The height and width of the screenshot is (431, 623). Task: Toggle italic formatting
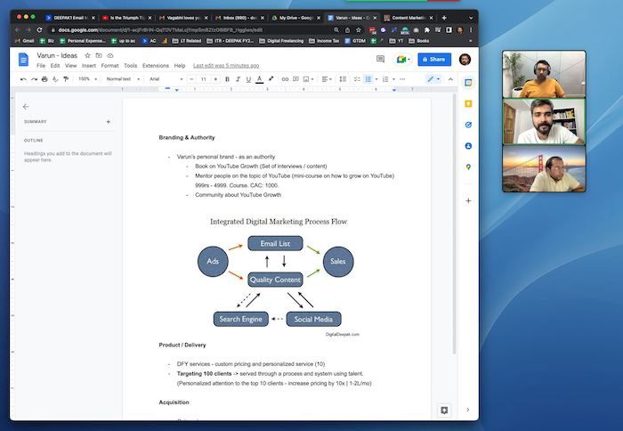[x=238, y=79]
